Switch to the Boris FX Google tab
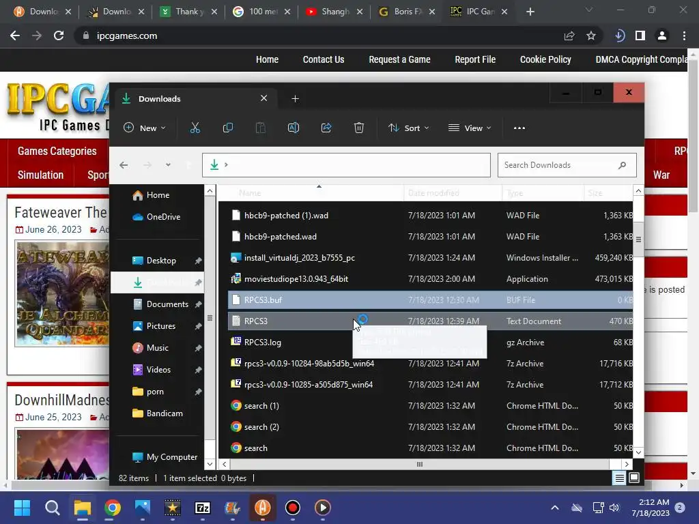 407,12
